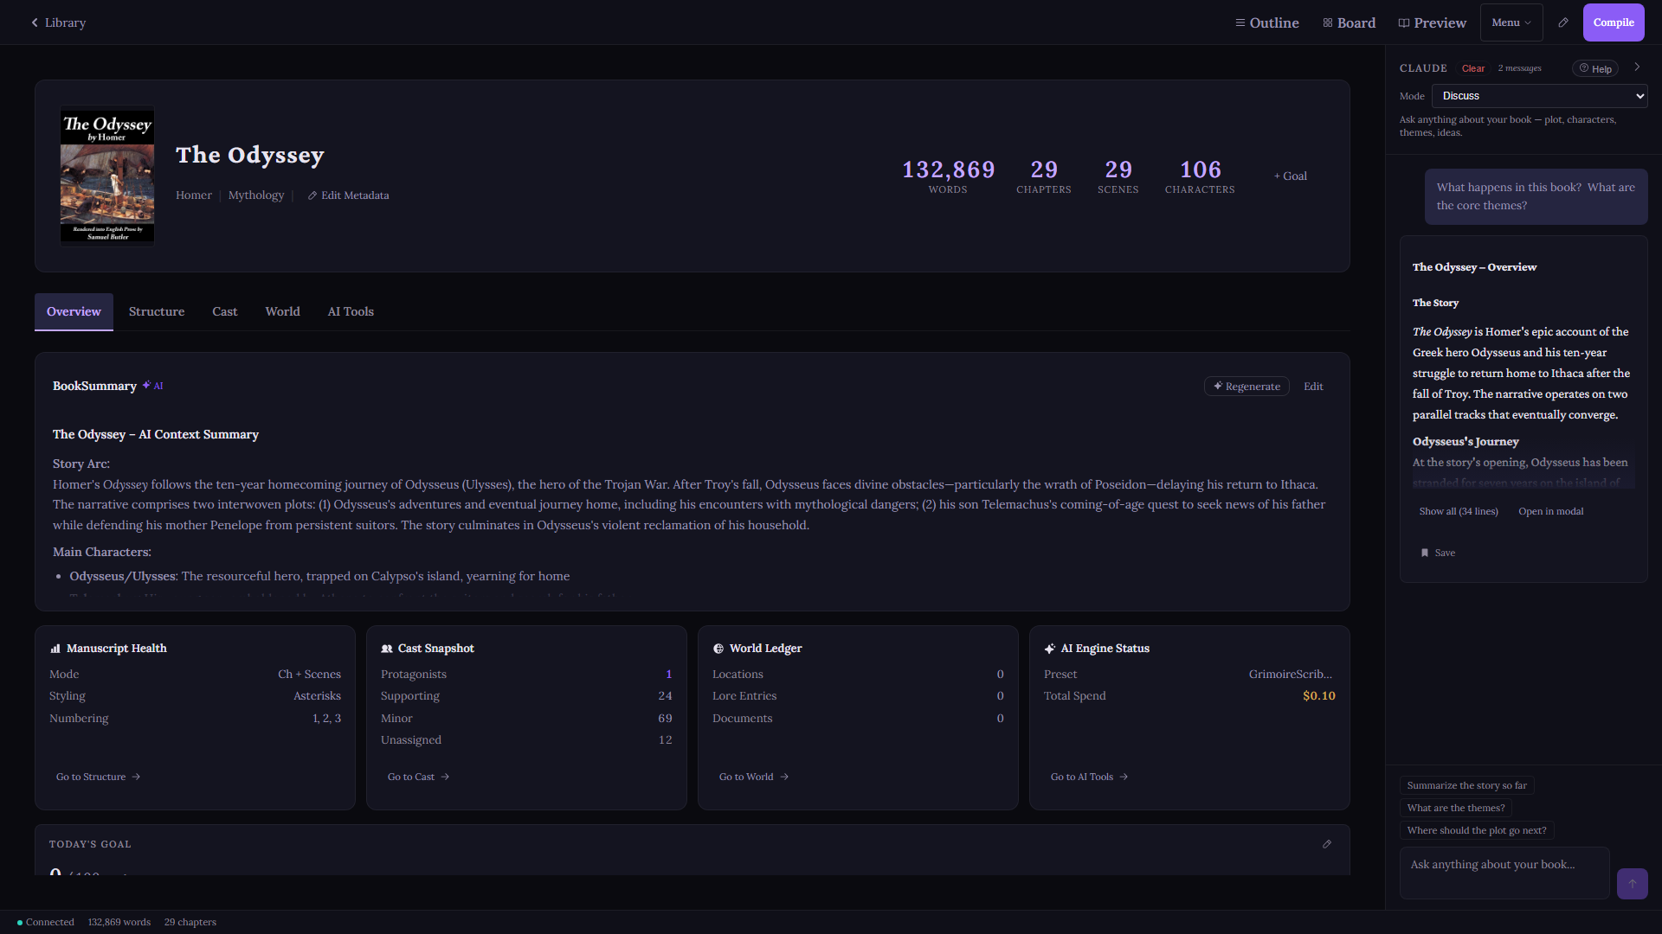
Task: Pick 'Summarize the story so far' suggestion
Action: pyautogui.click(x=1466, y=785)
